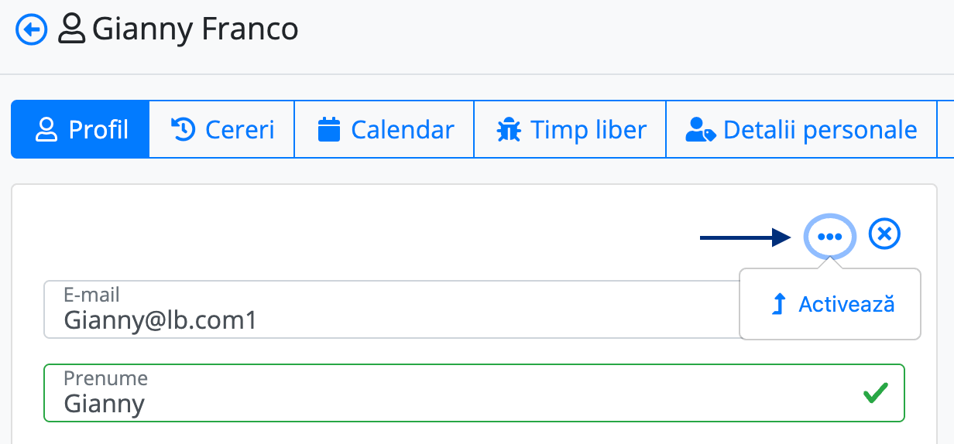
Task: Click the upward arrow icon beside Activează
Action: point(780,304)
